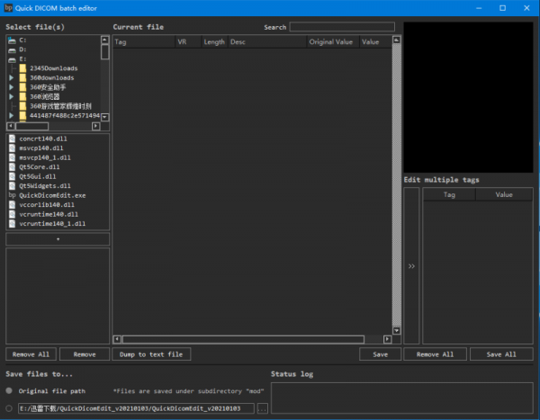Click folder tree scroll up arrow
540x420 pixels.
point(105,40)
